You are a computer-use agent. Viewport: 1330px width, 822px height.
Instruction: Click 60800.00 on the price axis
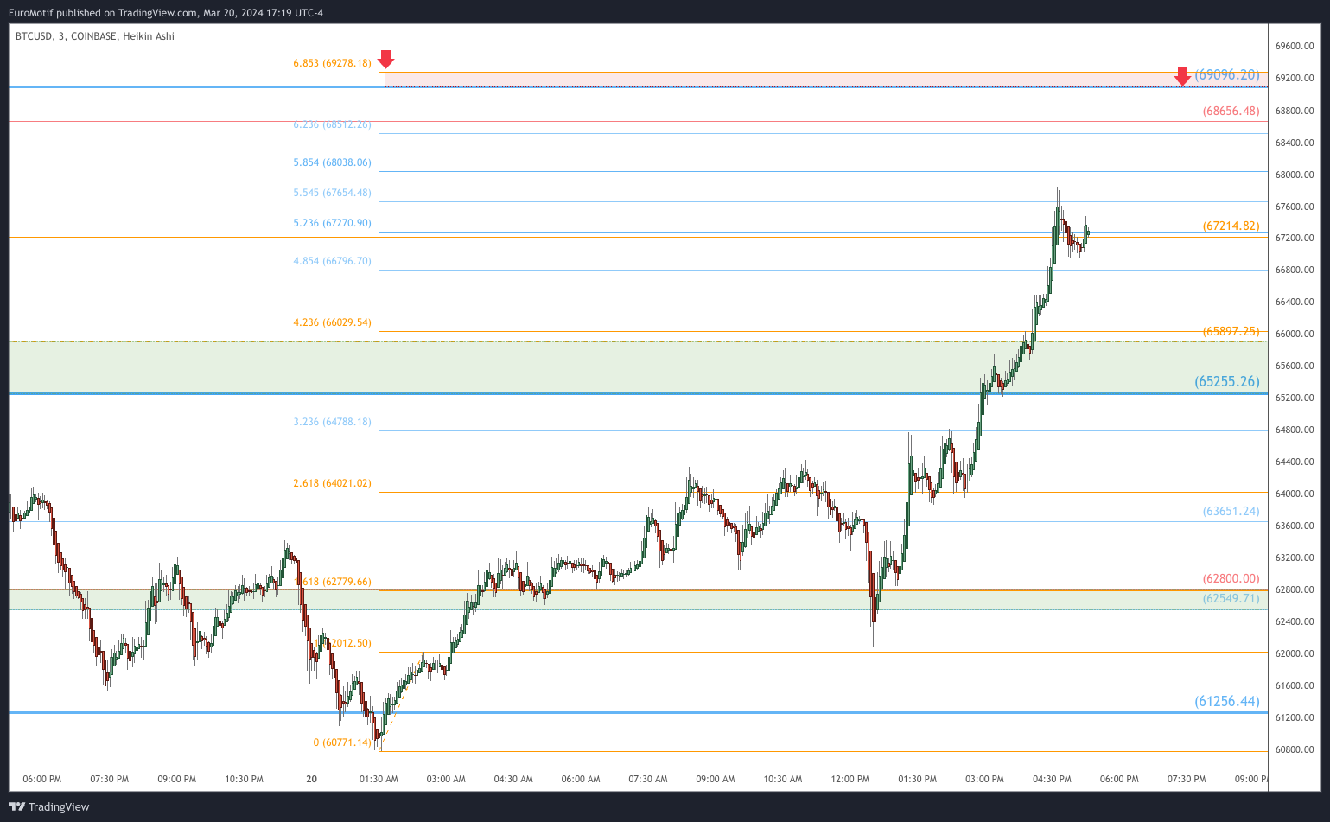coord(1295,749)
